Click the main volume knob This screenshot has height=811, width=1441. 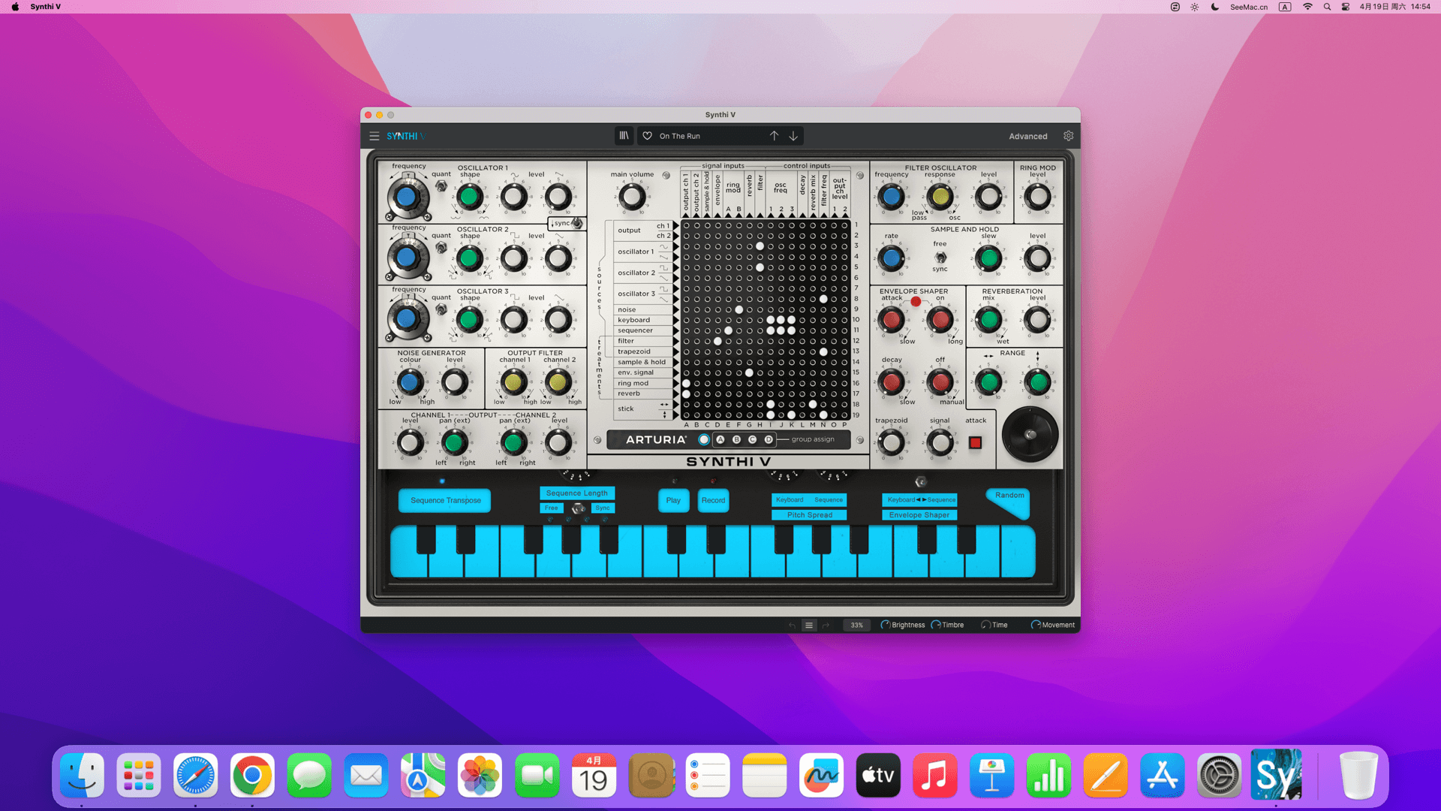pos(631,197)
